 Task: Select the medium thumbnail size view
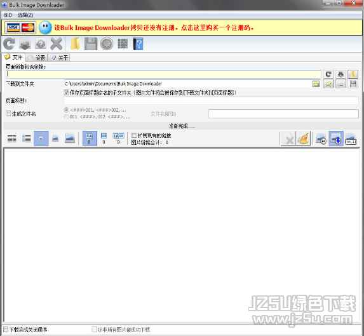pyautogui.click(x=55, y=138)
